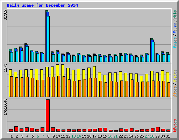179x140 pixels.
Task: Click green weekend day label 28
Action: [152, 136]
